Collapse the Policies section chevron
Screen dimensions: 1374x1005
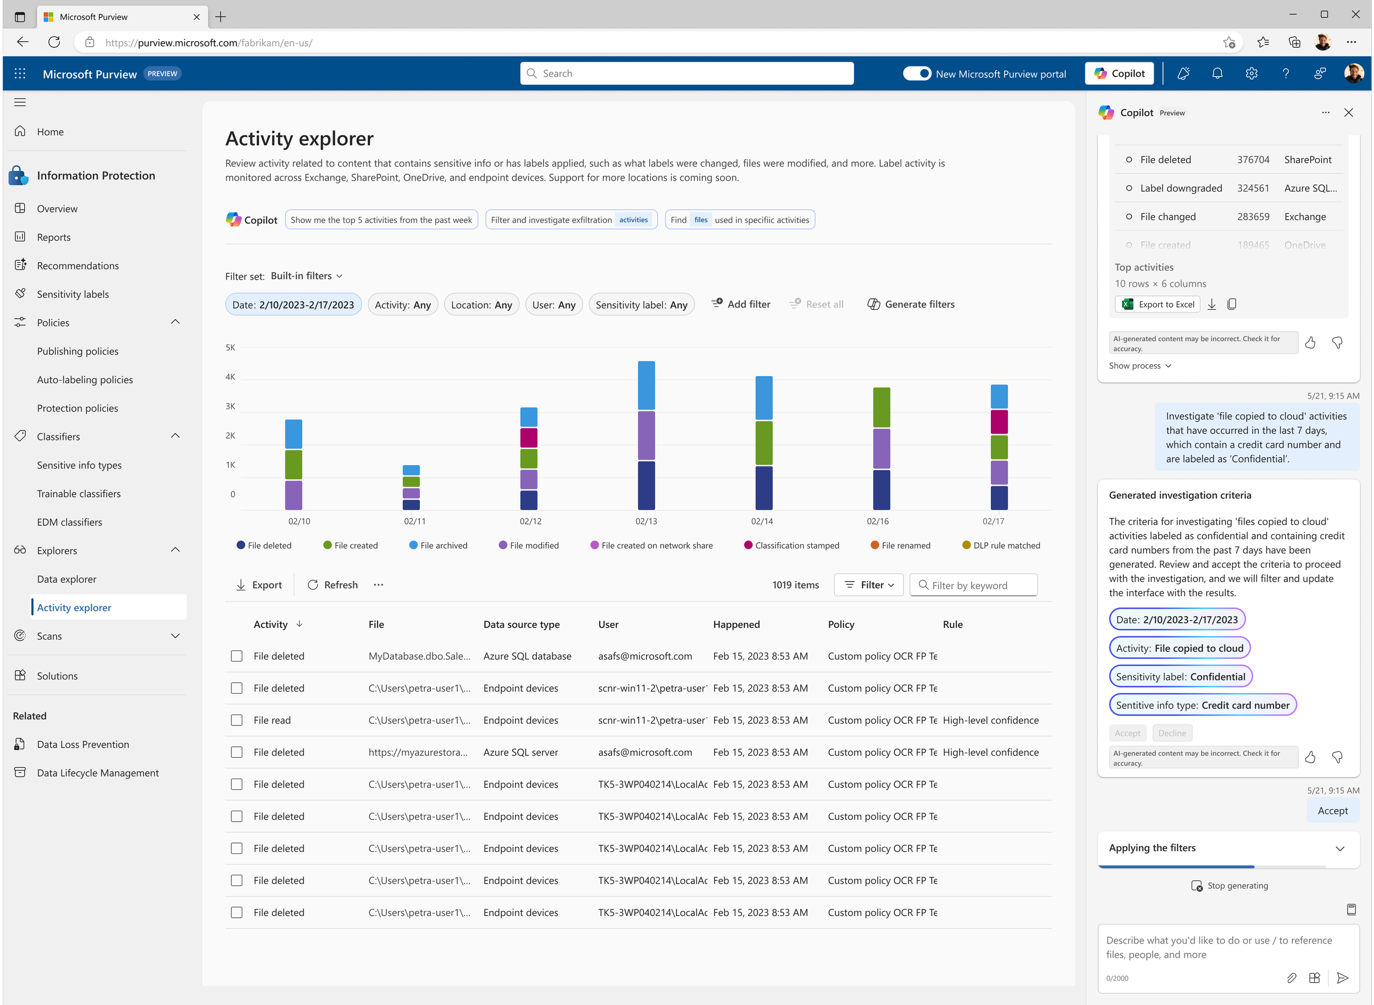[175, 322]
